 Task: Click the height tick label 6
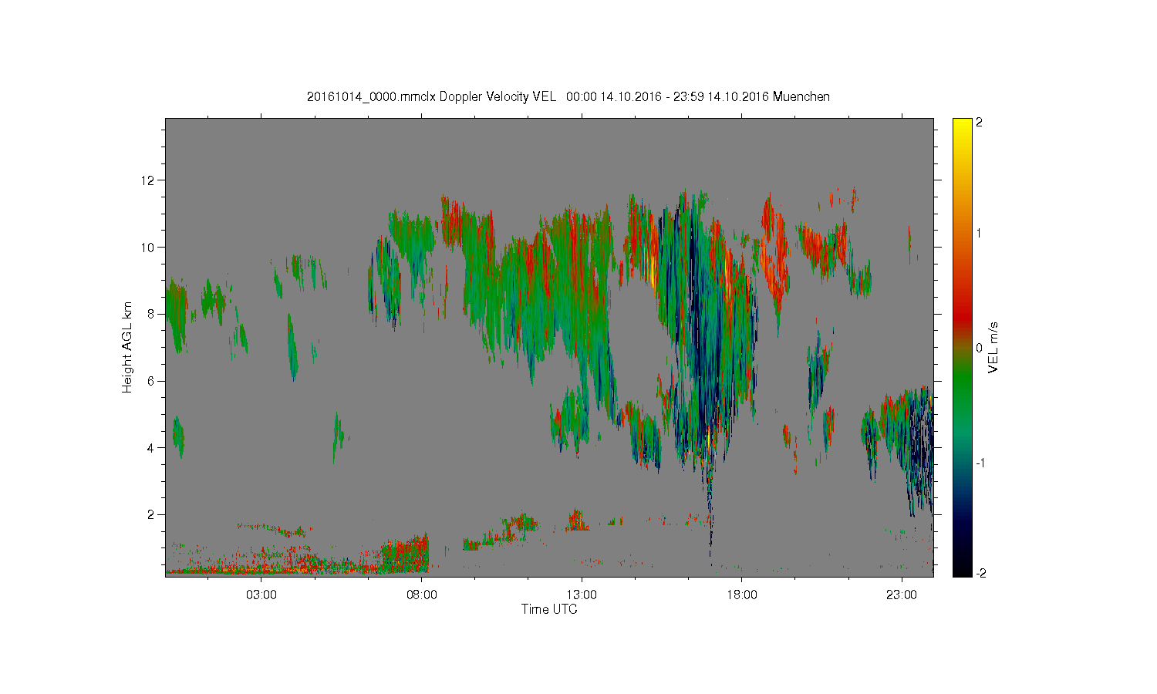(153, 381)
